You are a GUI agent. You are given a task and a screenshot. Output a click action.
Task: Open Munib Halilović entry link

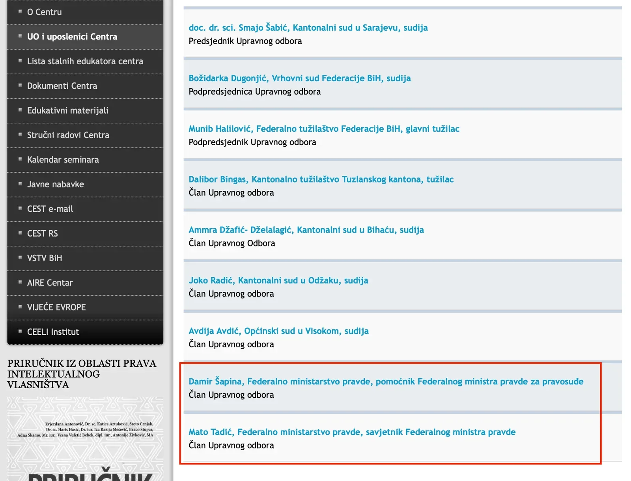(x=323, y=129)
